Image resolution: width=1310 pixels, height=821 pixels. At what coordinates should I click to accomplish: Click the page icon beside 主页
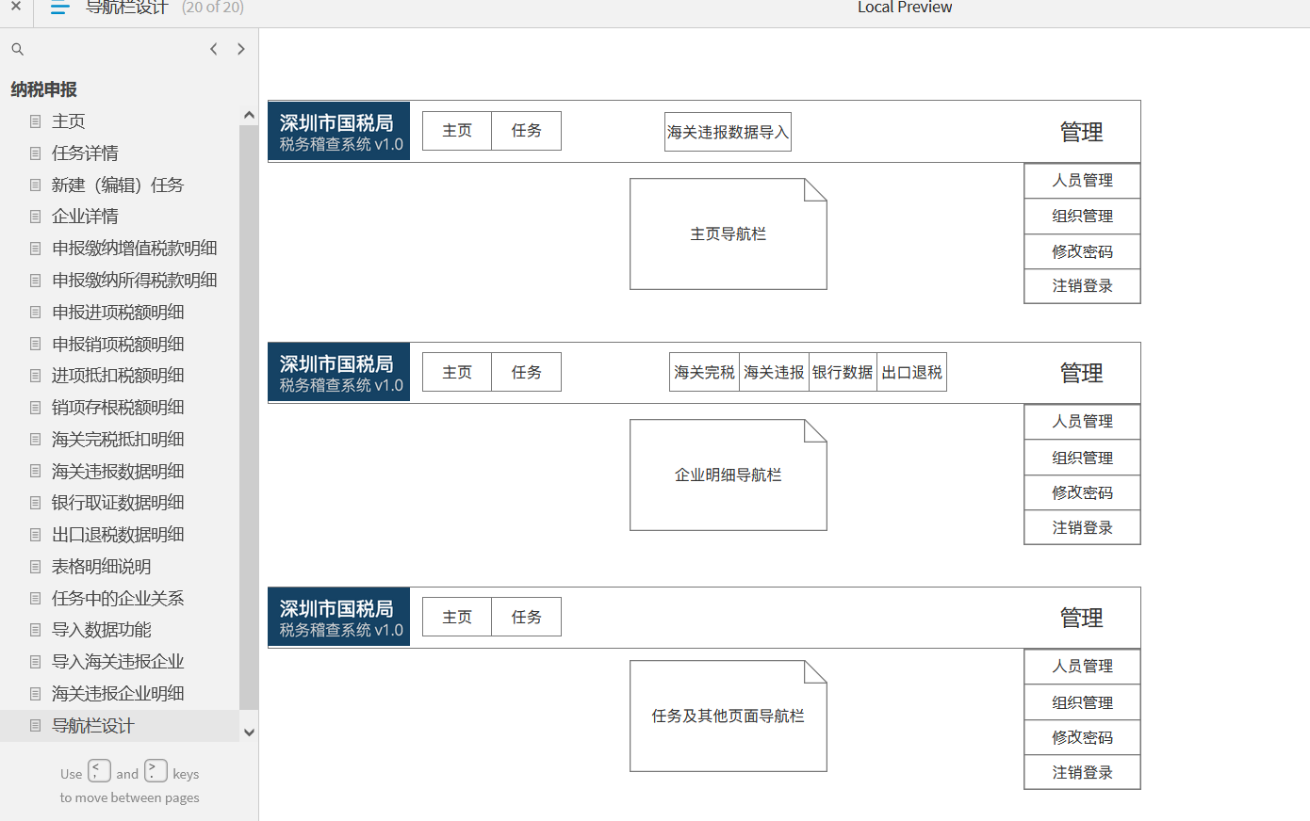click(36, 121)
